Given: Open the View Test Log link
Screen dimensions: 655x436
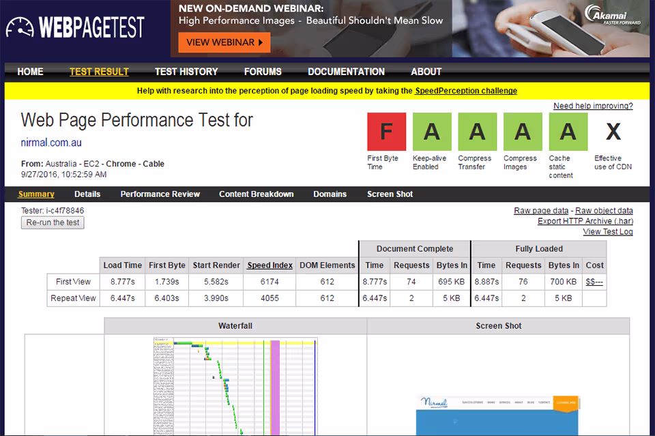Looking at the screenshot, I should [608, 232].
